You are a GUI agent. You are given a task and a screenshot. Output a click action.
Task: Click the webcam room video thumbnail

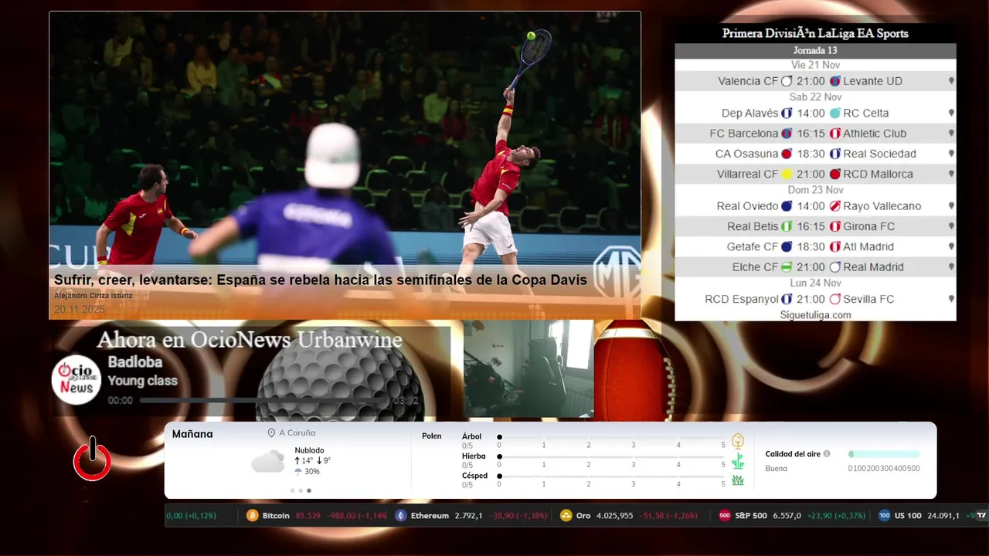(x=528, y=369)
